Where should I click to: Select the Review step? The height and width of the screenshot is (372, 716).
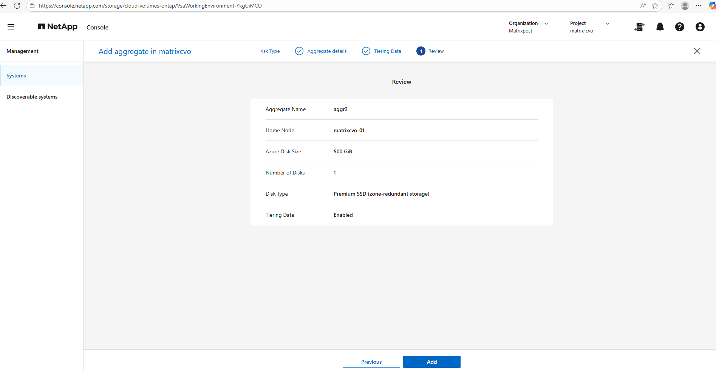[x=436, y=51]
